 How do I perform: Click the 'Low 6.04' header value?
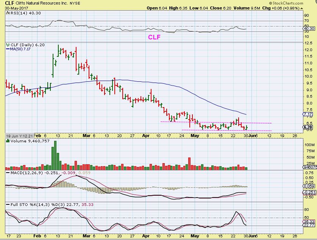[x=199, y=8]
